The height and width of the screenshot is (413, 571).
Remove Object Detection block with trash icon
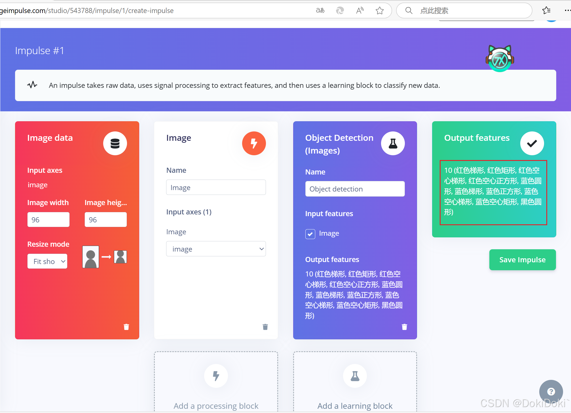404,327
